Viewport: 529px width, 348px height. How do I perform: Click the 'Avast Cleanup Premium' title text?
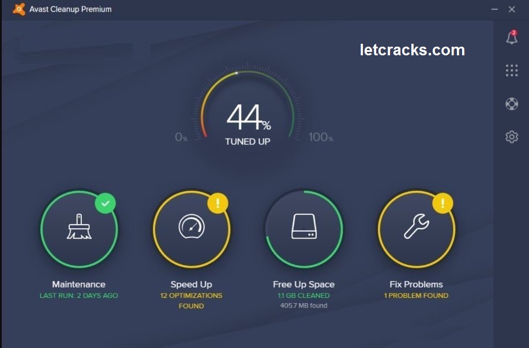[70, 9]
